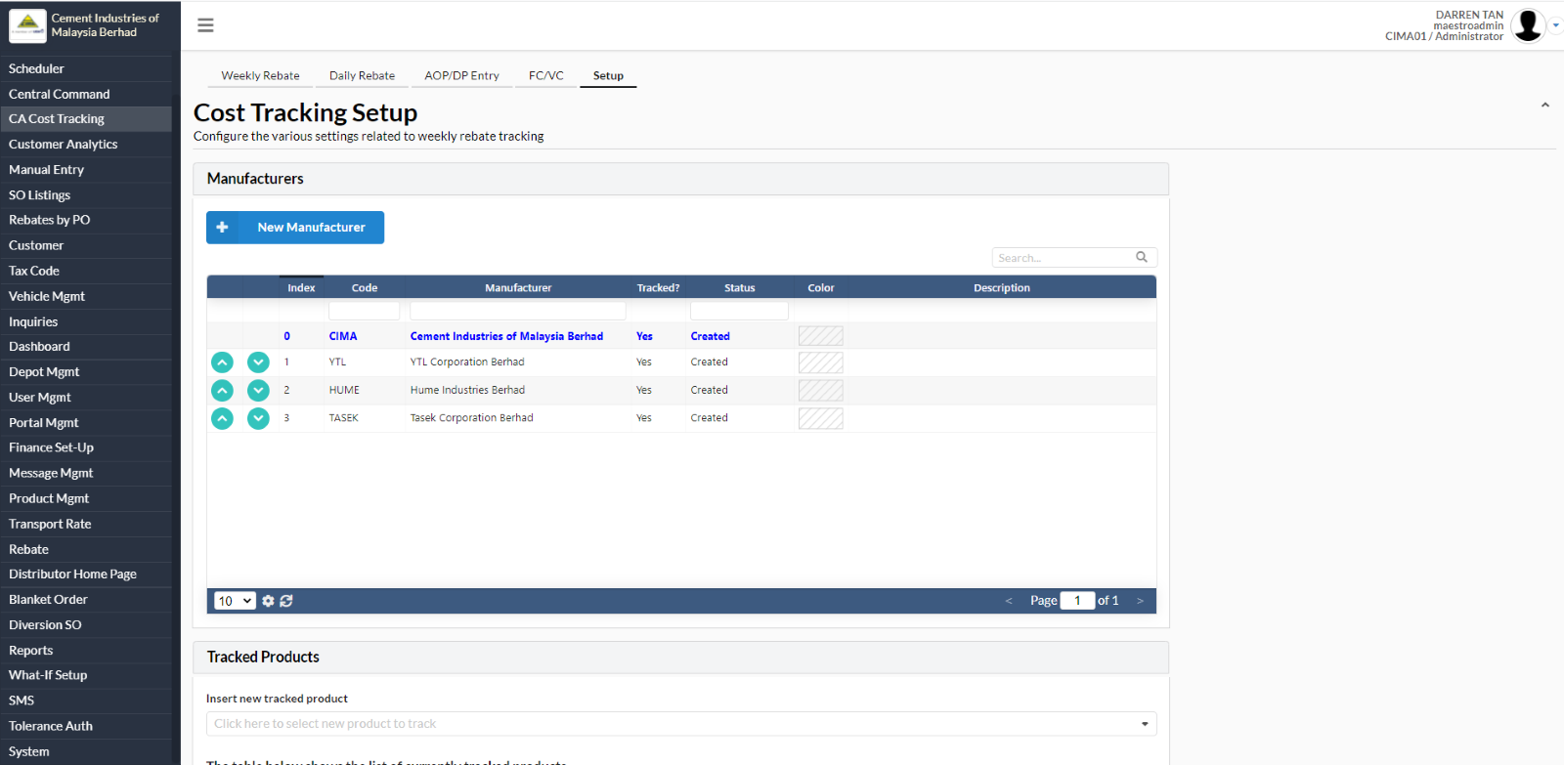Collapse the Cost Tracking Setup header chevron
This screenshot has width=1564, height=765.
pos(1545,105)
